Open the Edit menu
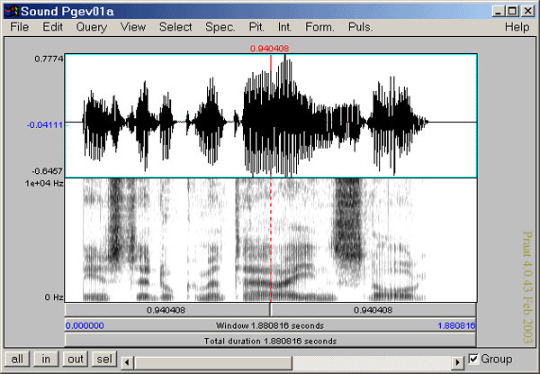 52,27
